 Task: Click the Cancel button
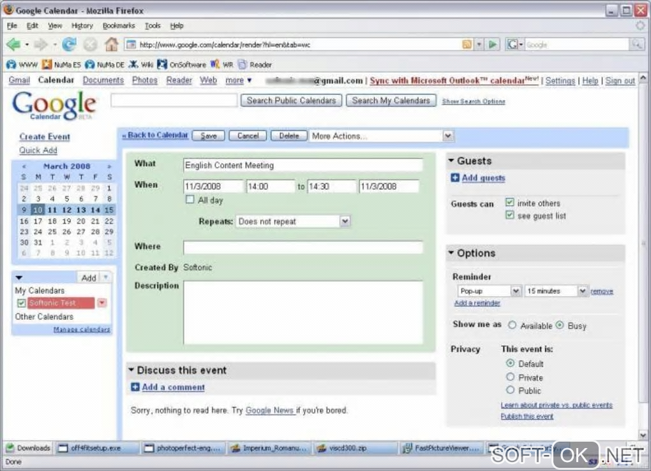click(248, 136)
